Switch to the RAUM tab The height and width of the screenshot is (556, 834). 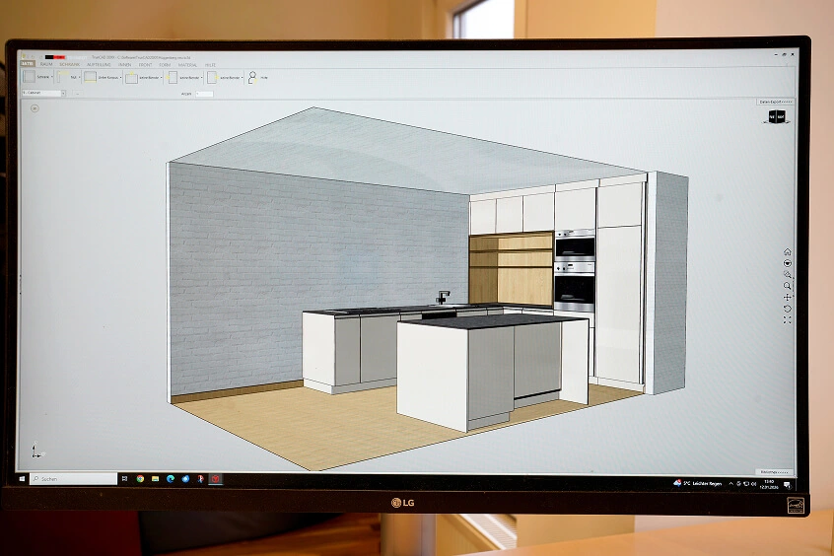tap(46, 64)
